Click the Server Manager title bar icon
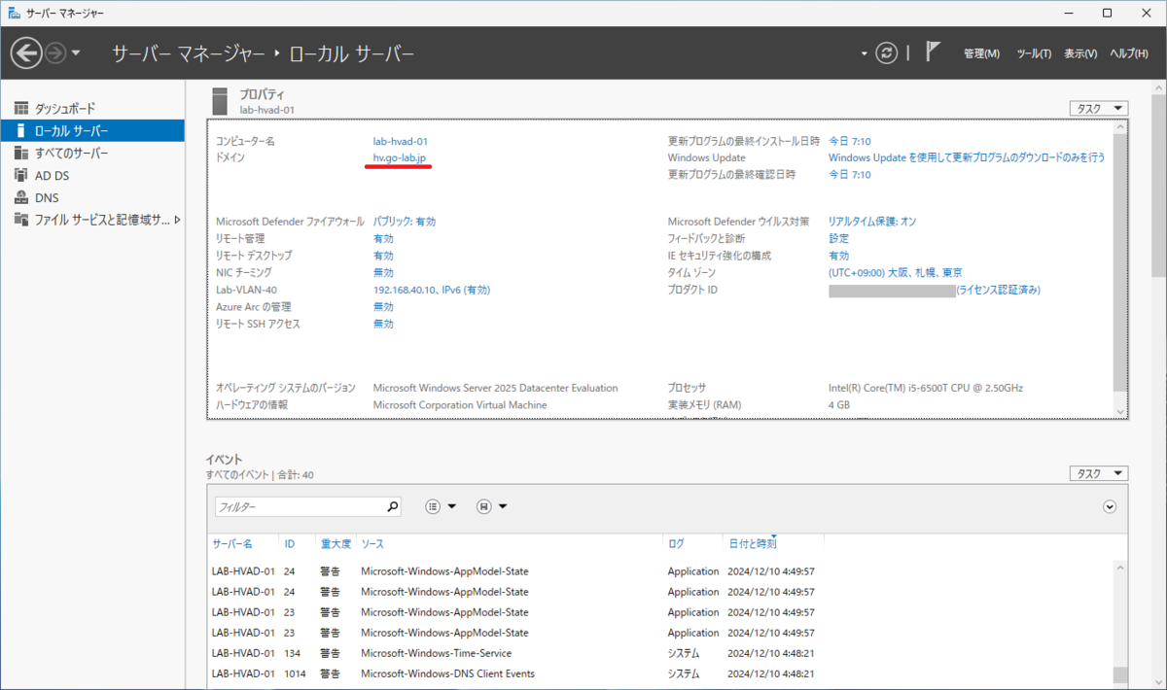Screen dimensions: 1167x690 [13, 13]
